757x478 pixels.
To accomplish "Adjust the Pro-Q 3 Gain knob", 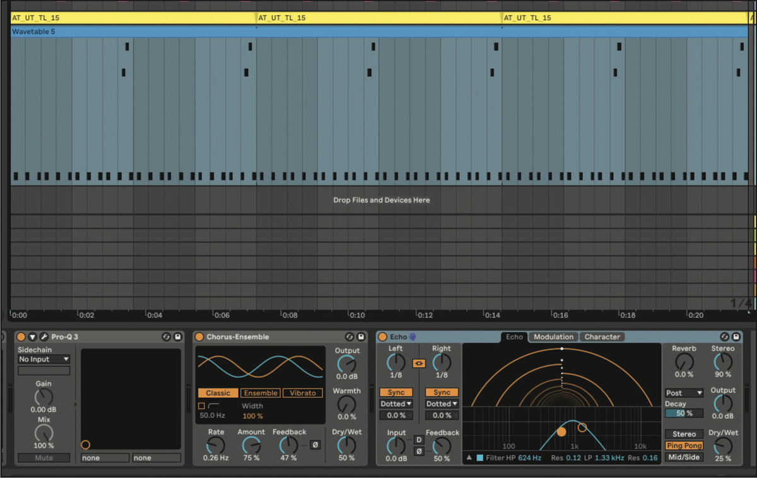I will [x=44, y=397].
